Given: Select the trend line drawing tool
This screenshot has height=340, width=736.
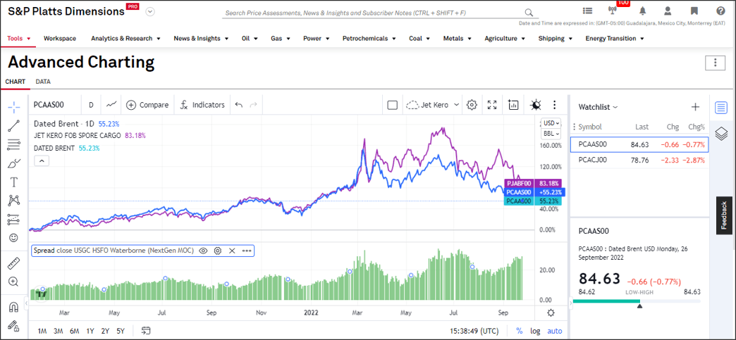Looking at the screenshot, I should (x=13, y=127).
